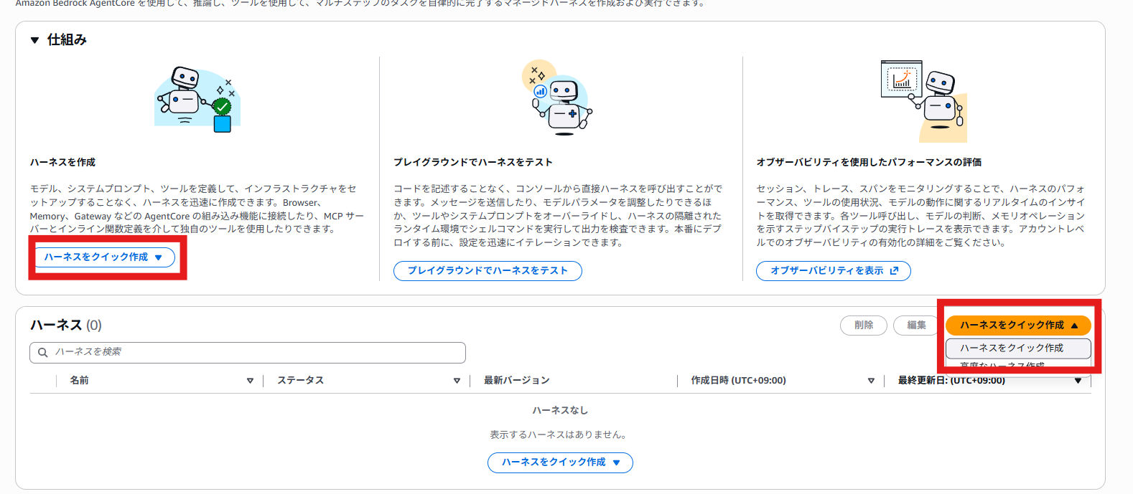Sort by 名前 column arrow
This screenshot has width=1133, height=494.
point(250,381)
